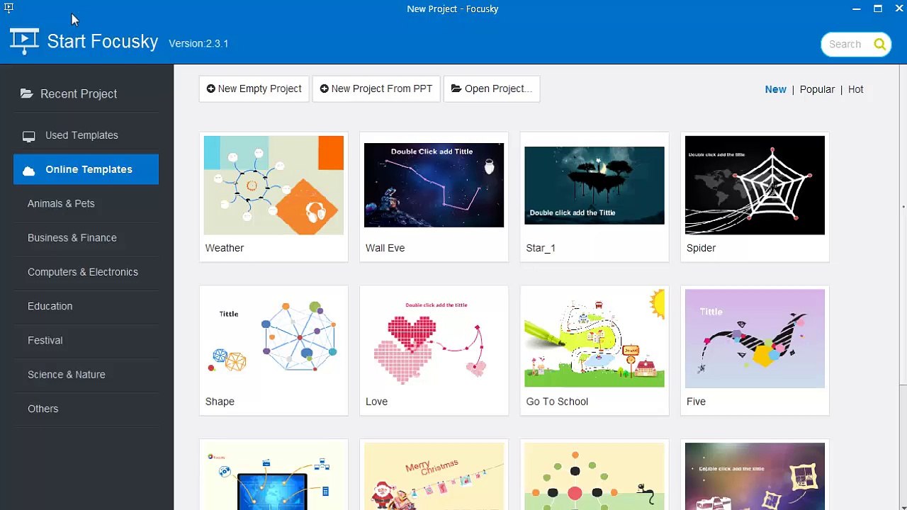Select the Merry Christmas template thumbnail
This screenshot has height=510, width=907.
(x=434, y=476)
